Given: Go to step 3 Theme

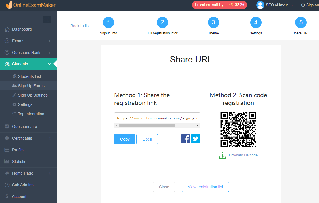Looking at the screenshot, I should (x=213, y=22).
